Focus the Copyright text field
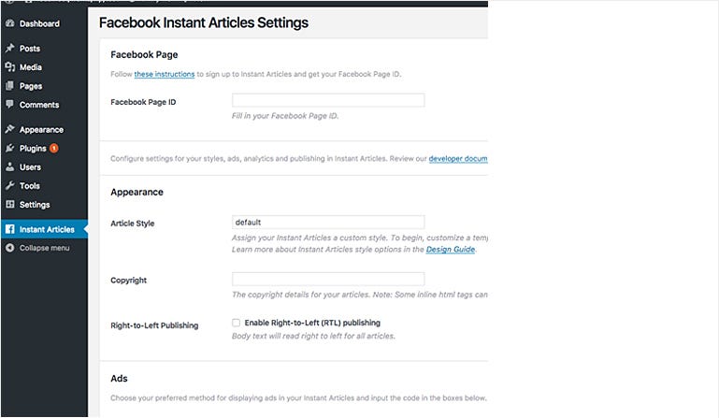Viewport: 719px width, 418px height. 328,279
